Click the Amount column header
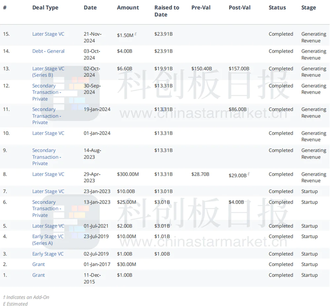This screenshot has width=330, height=308. click(x=128, y=8)
